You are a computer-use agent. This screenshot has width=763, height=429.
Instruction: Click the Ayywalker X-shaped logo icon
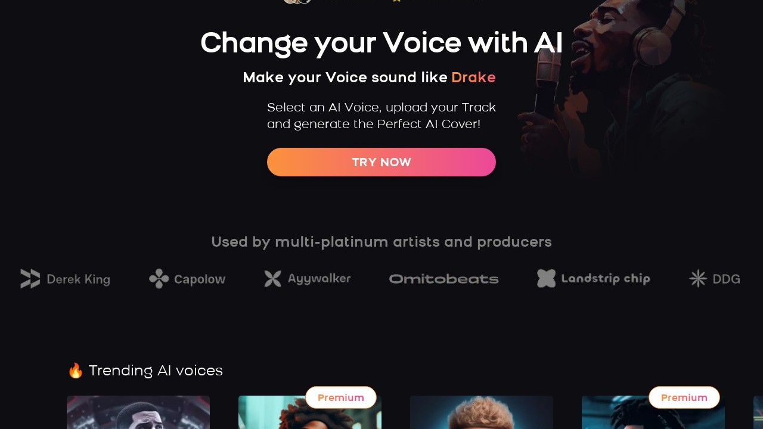point(272,278)
